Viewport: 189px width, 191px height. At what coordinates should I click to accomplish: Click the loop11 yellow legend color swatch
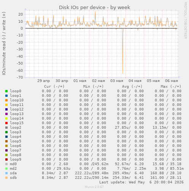(6, 105)
